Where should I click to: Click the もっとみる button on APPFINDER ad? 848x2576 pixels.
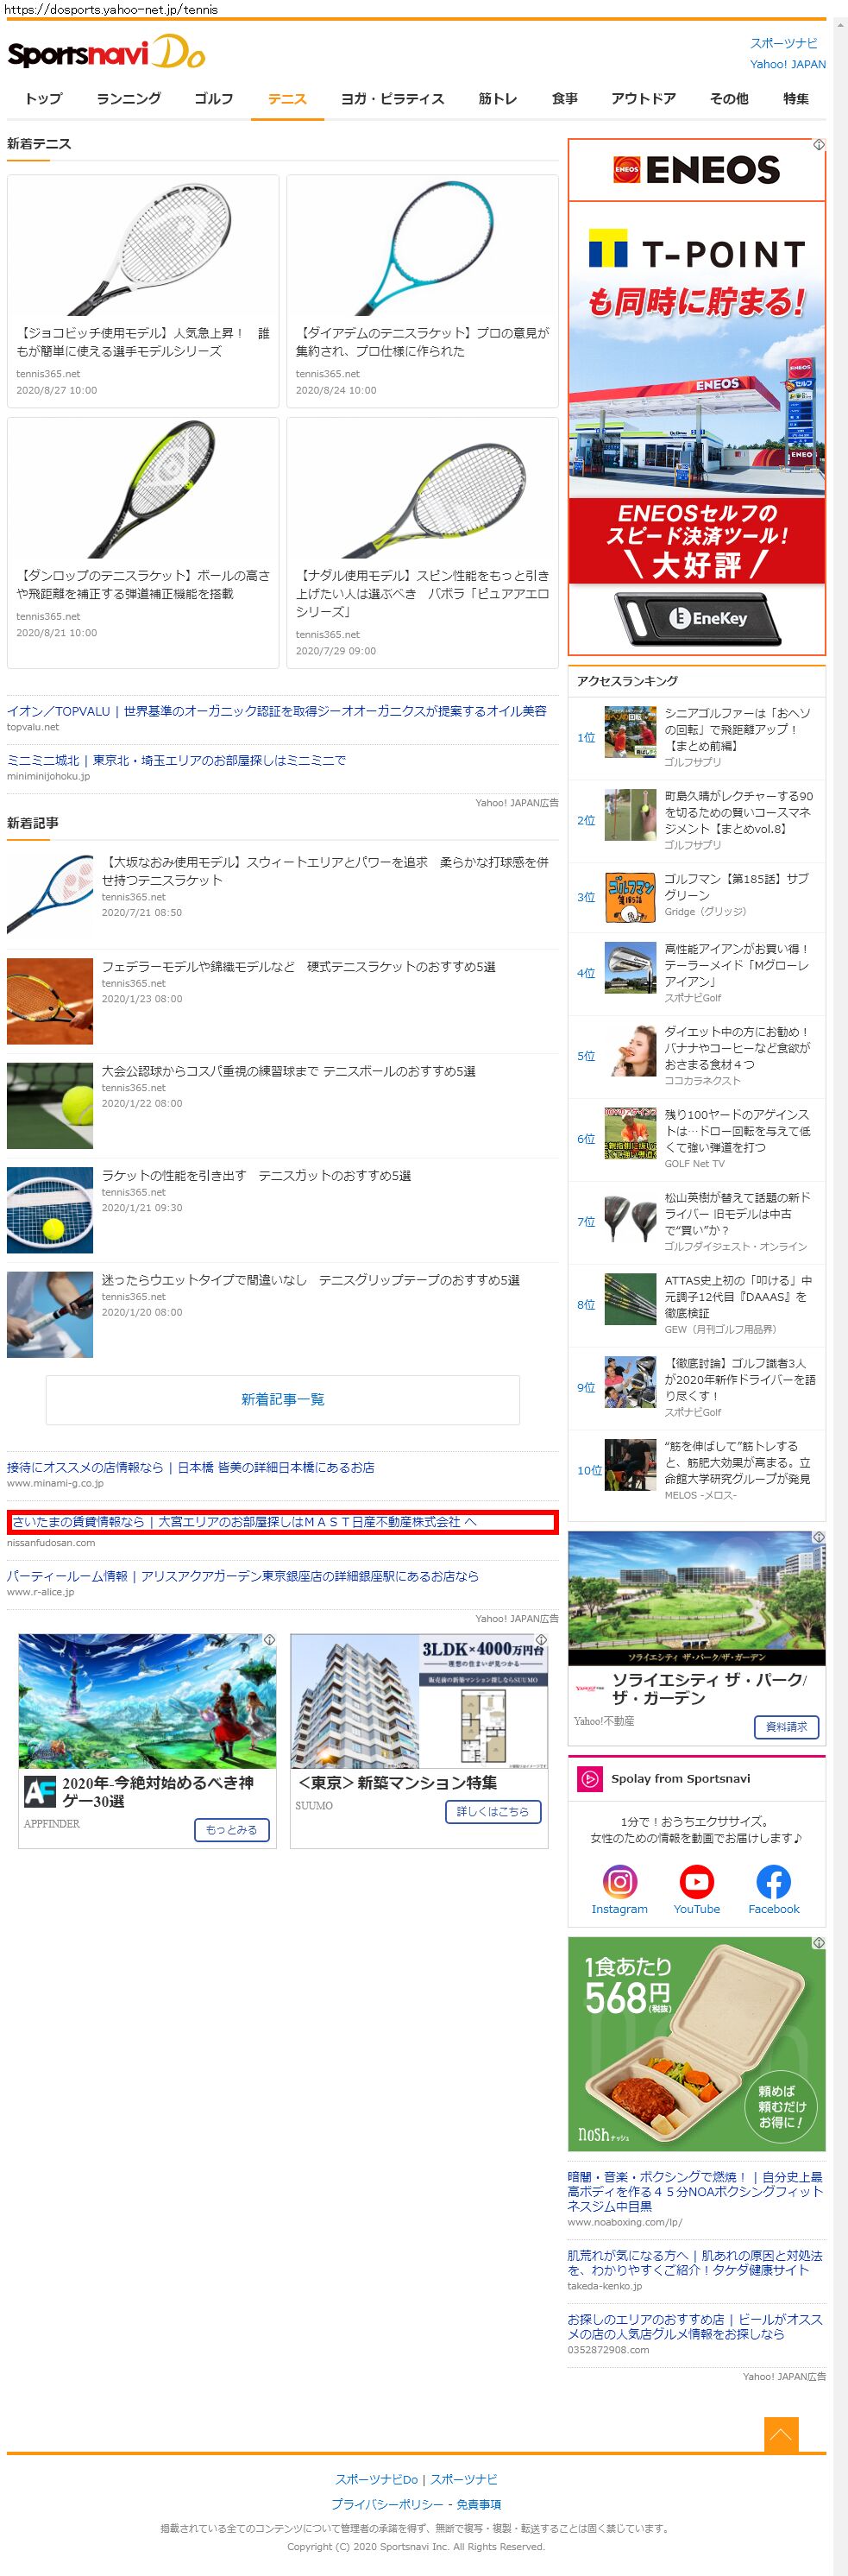pyautogui.click(x=230, y=1829)
